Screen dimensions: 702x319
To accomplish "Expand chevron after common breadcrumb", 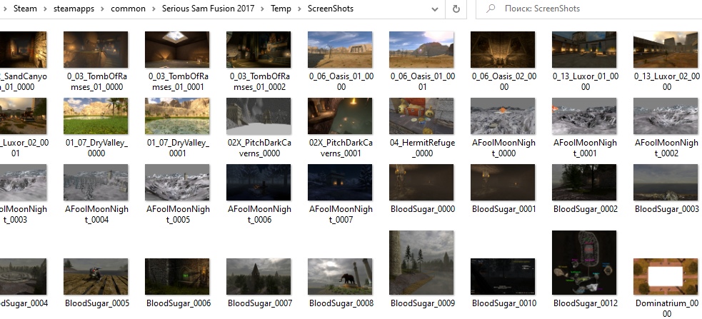I will 154,9.
